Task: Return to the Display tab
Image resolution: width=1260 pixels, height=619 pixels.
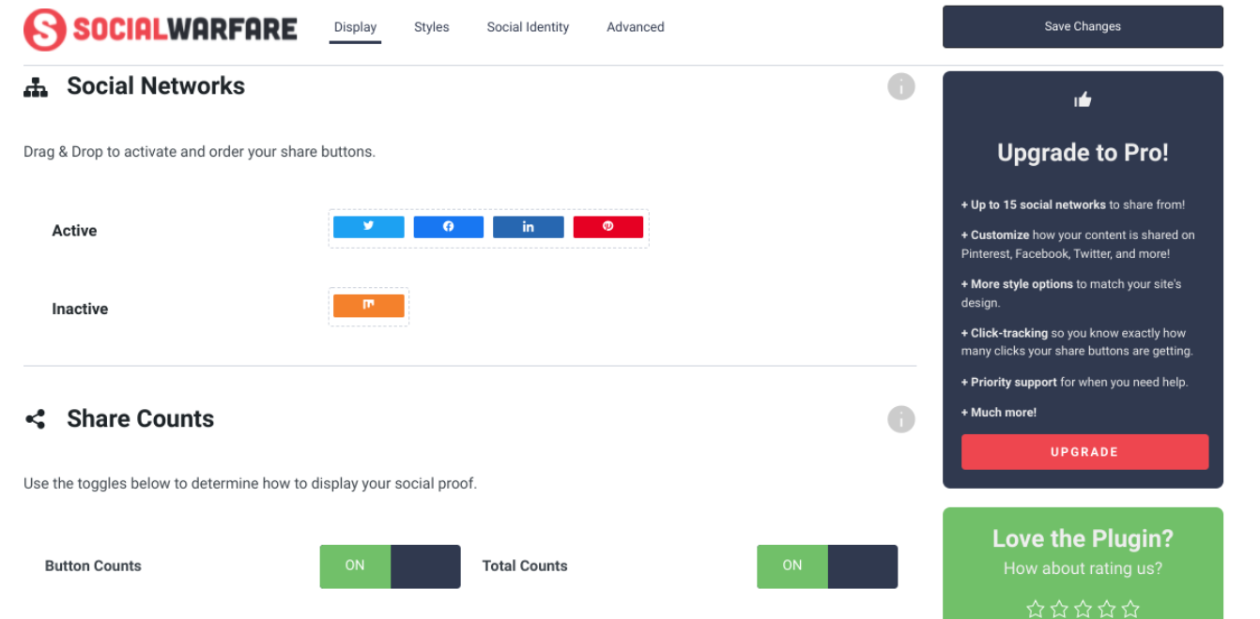Action: [355, 27]
